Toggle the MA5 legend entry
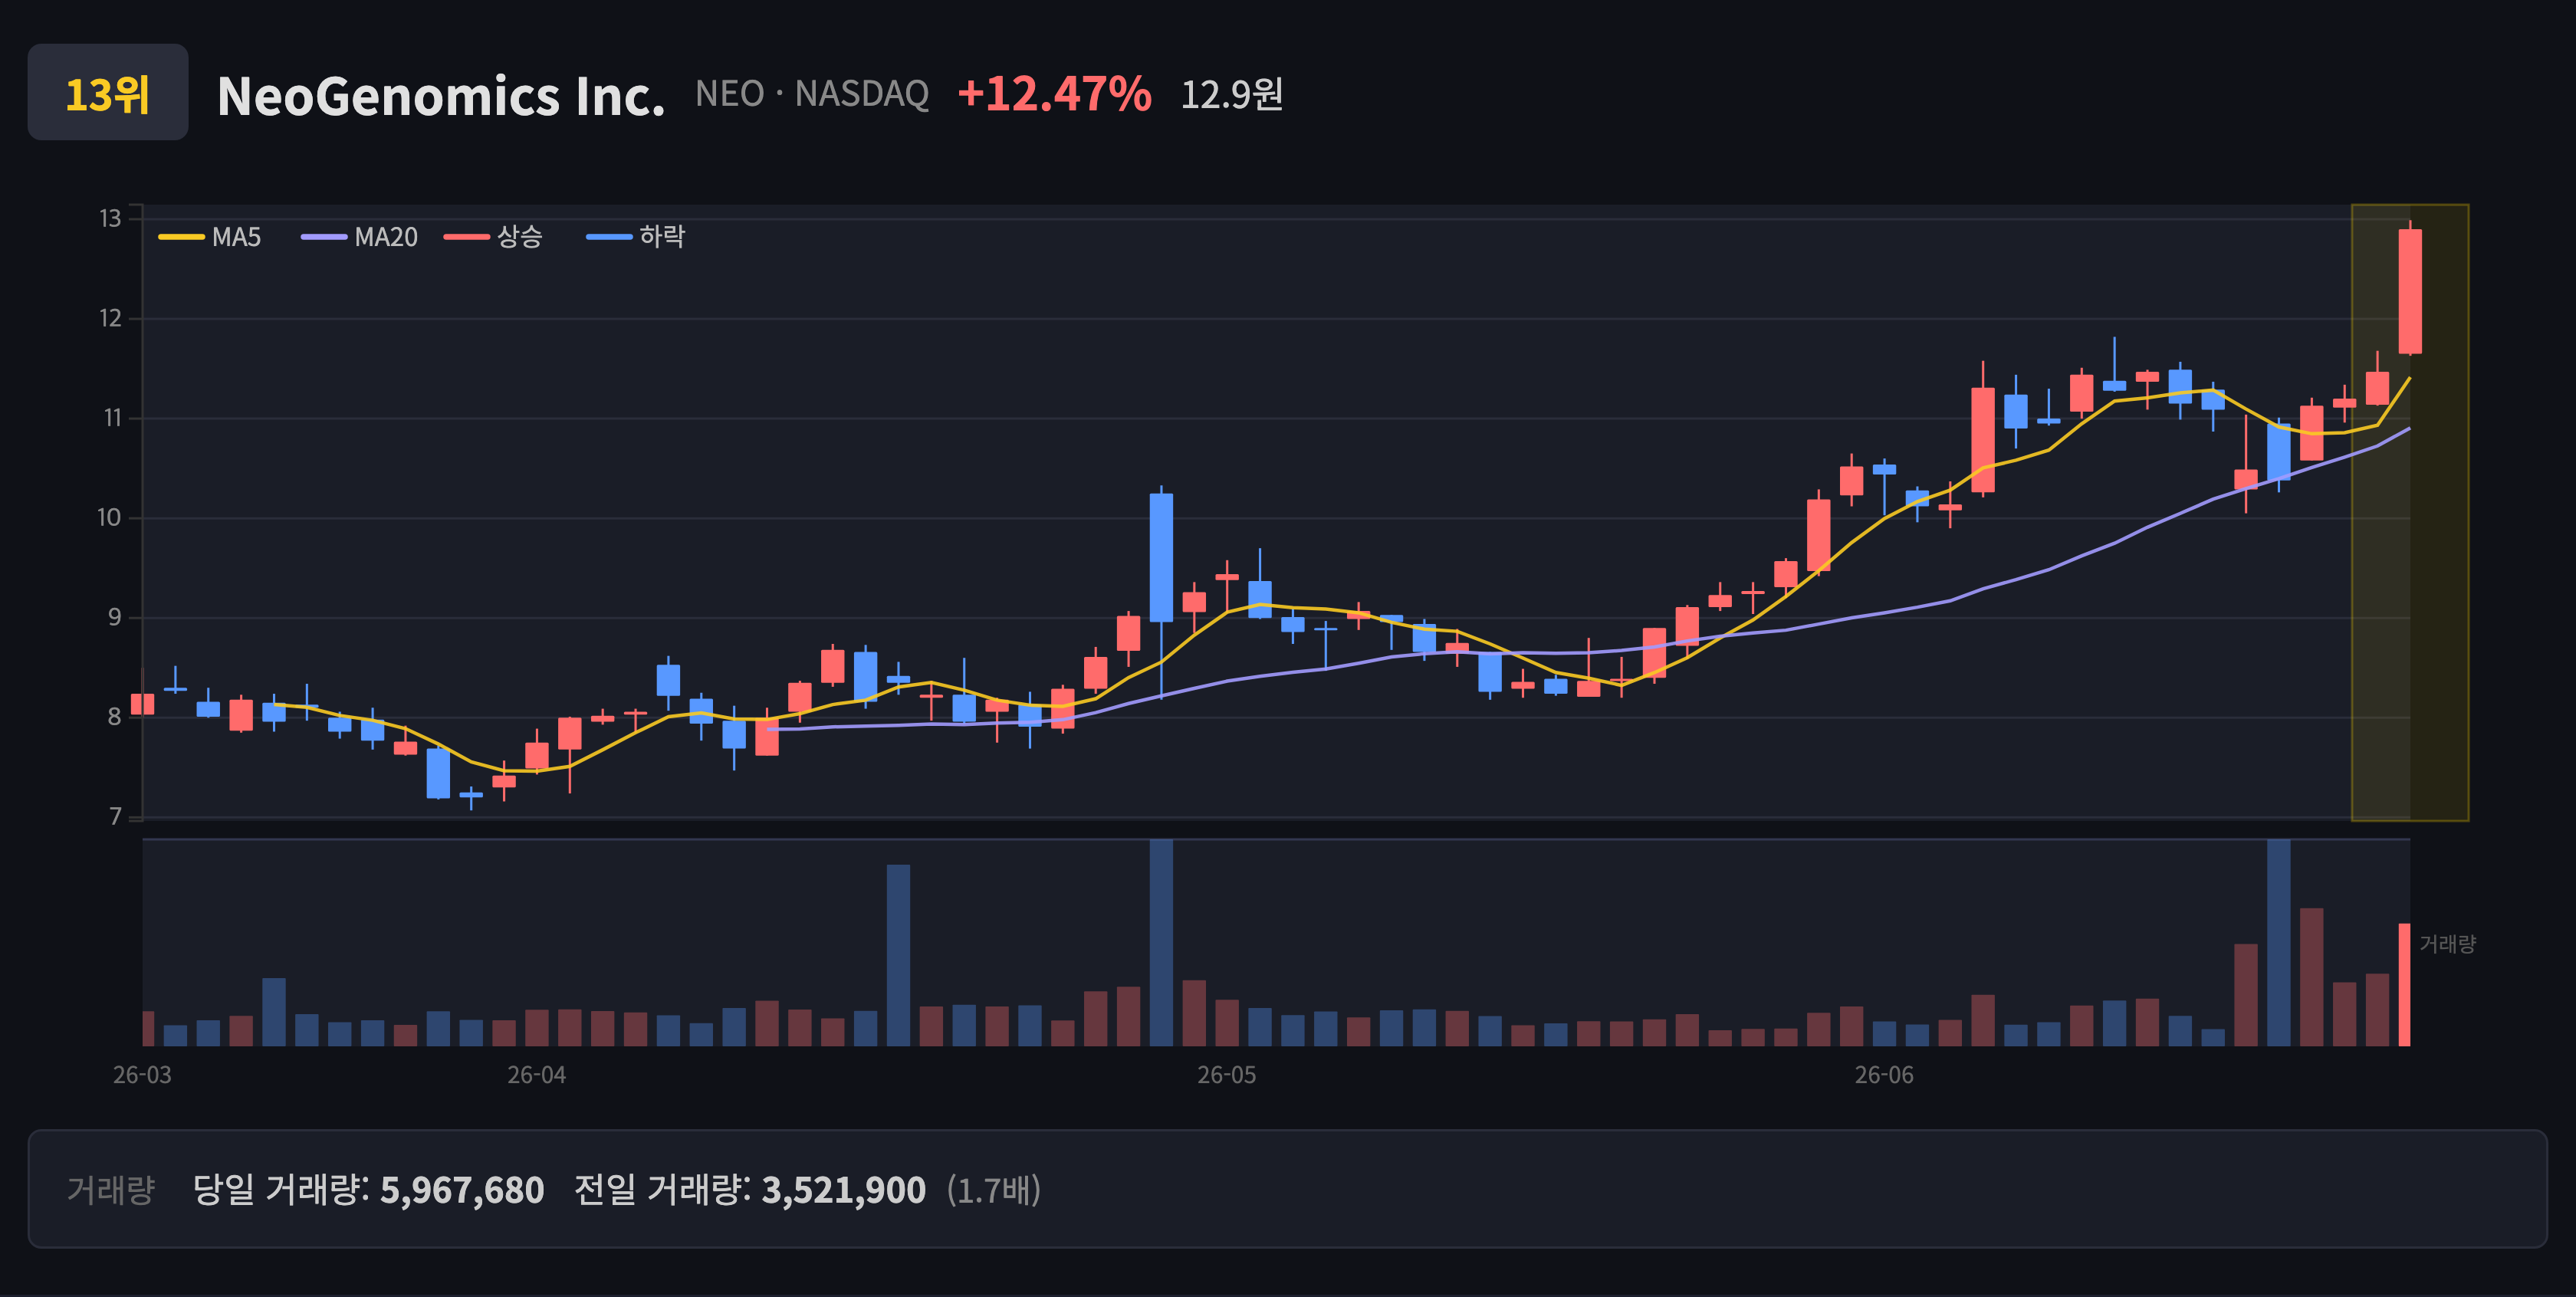Screen dimensions: 2576x1297 point(210,237)
